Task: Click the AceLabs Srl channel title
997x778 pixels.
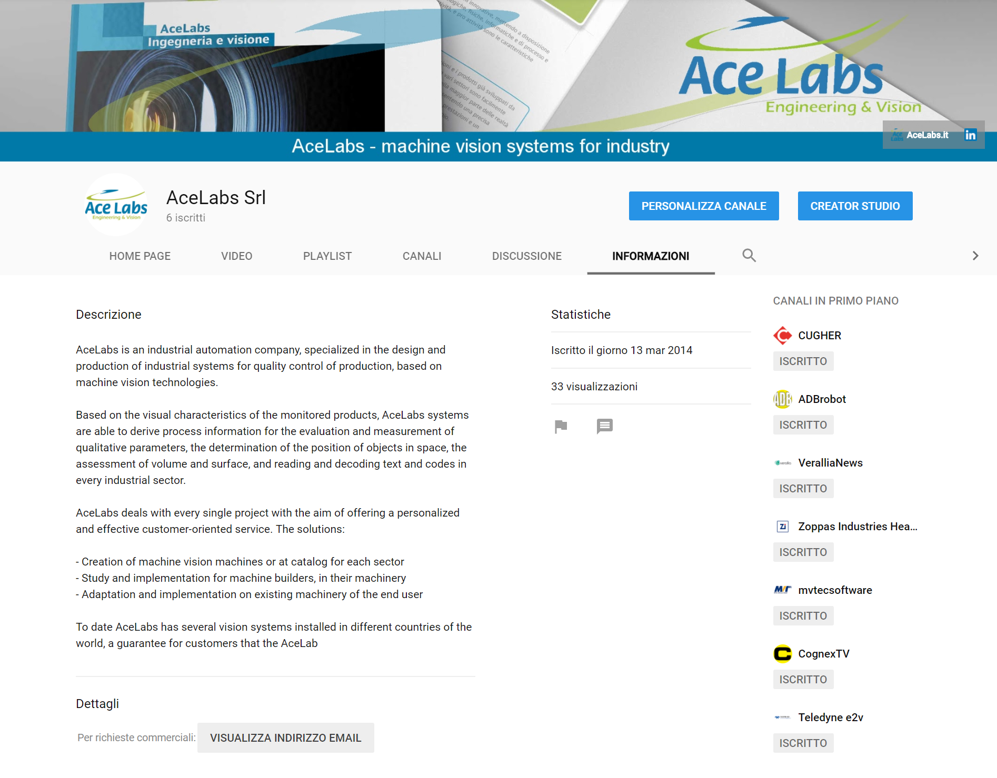Action: 216,198
